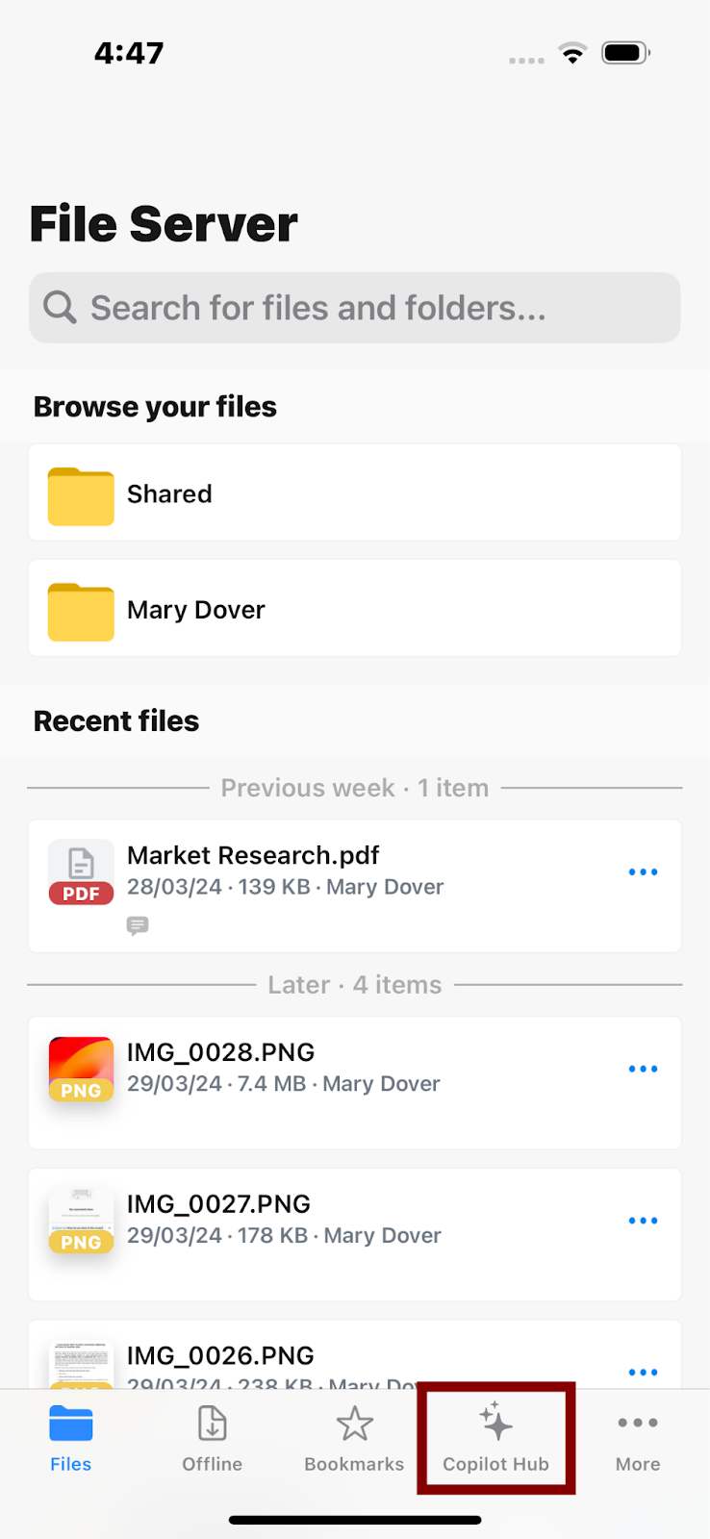710x1539 pixels.
Task: Click the 4:47 clock in status bar
Action: [129, 53]
